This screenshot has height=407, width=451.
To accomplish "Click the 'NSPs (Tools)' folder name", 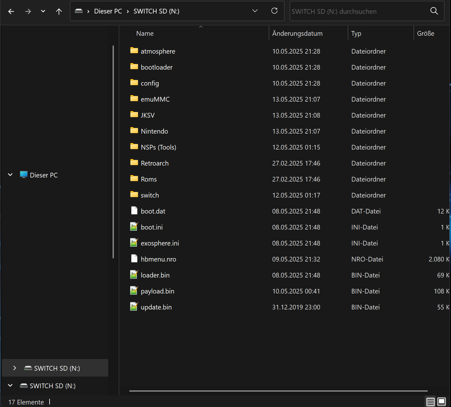I will pos(158,147).
